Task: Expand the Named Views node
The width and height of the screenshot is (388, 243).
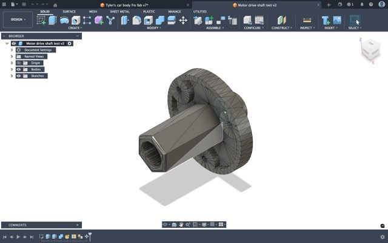Action: tap(12, 56)
